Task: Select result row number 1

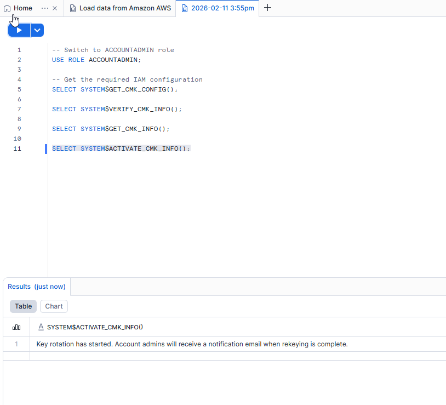Action: click(16, 344)
